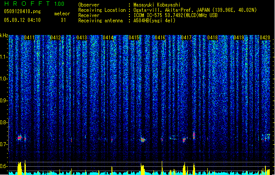Click the Receiving antenna field label
The image size is (275, 175).
tap(101, 21)
